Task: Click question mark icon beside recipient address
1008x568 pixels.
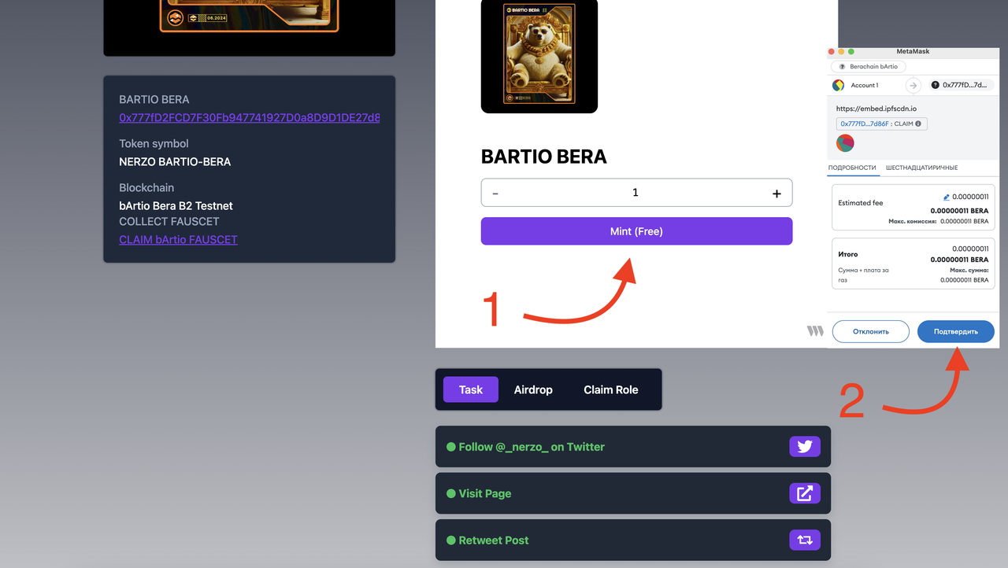Action: click(x=936, y=85)
